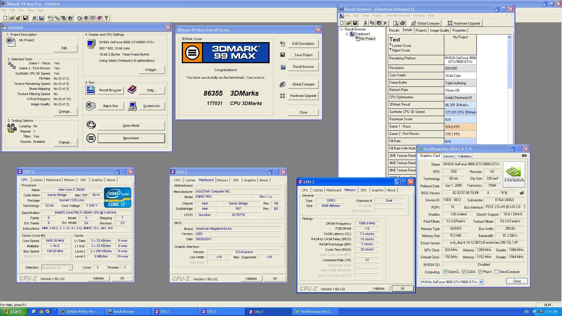Click Change... under Testing Options
Screen dimensions: 562x316
coord(65,142)
